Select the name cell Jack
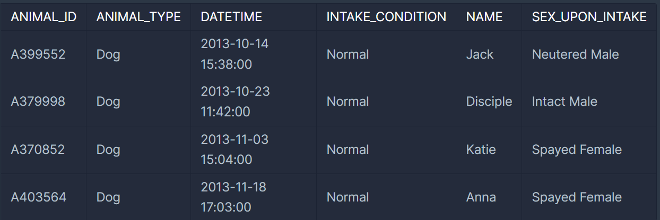Viewport: 660px width, 220px height. 480,54
